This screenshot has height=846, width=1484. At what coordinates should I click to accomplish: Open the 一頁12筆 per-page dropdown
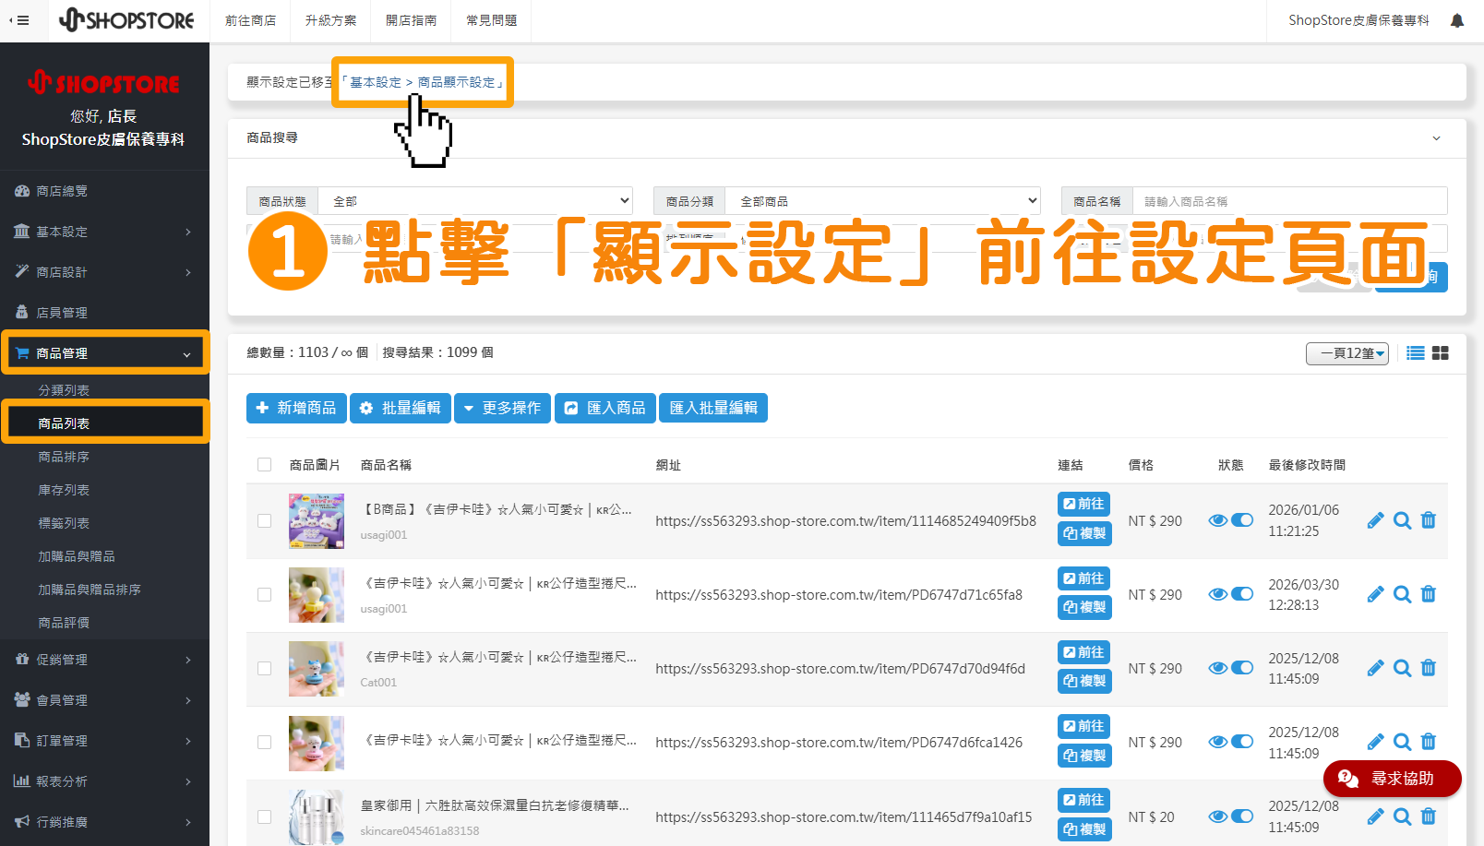pyautogui.click(x=1346, y=353)
